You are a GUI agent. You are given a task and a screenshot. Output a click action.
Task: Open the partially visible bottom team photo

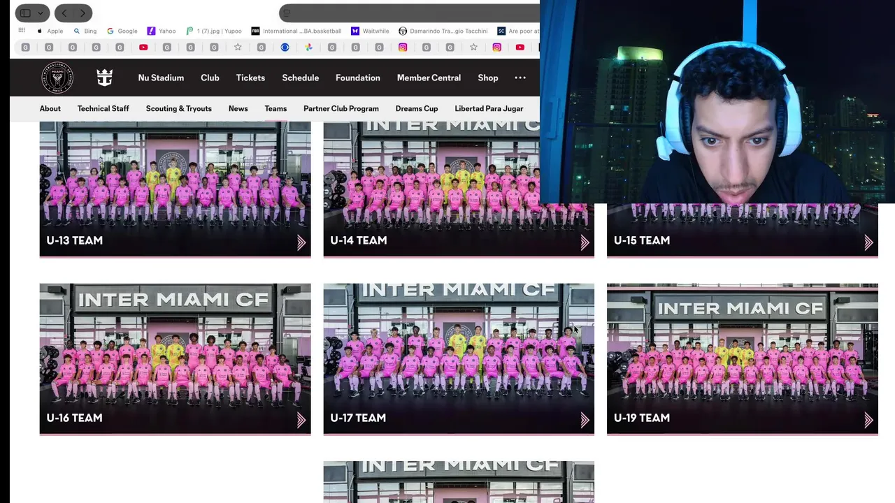coord(459,482)
